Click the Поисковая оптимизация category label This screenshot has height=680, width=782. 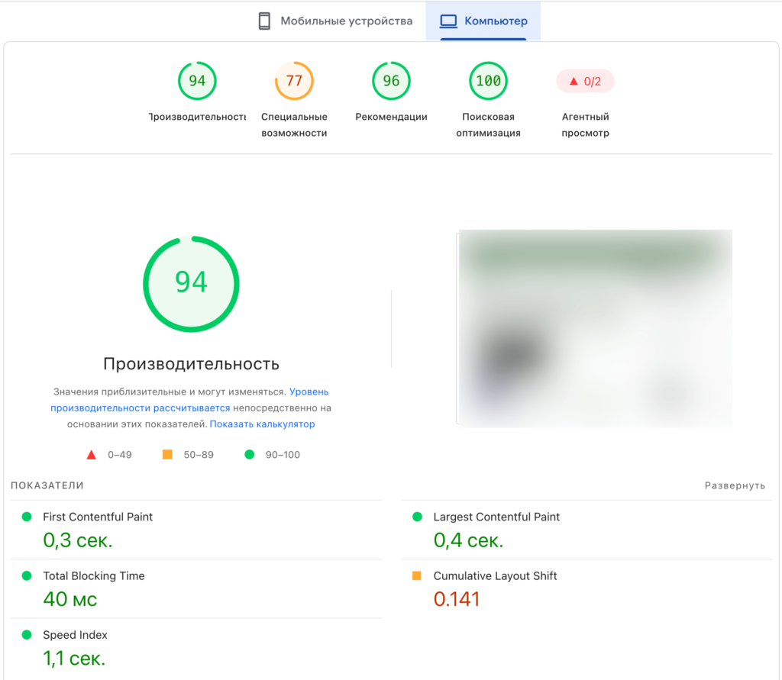pyautogui.click(x=488, y=124)
